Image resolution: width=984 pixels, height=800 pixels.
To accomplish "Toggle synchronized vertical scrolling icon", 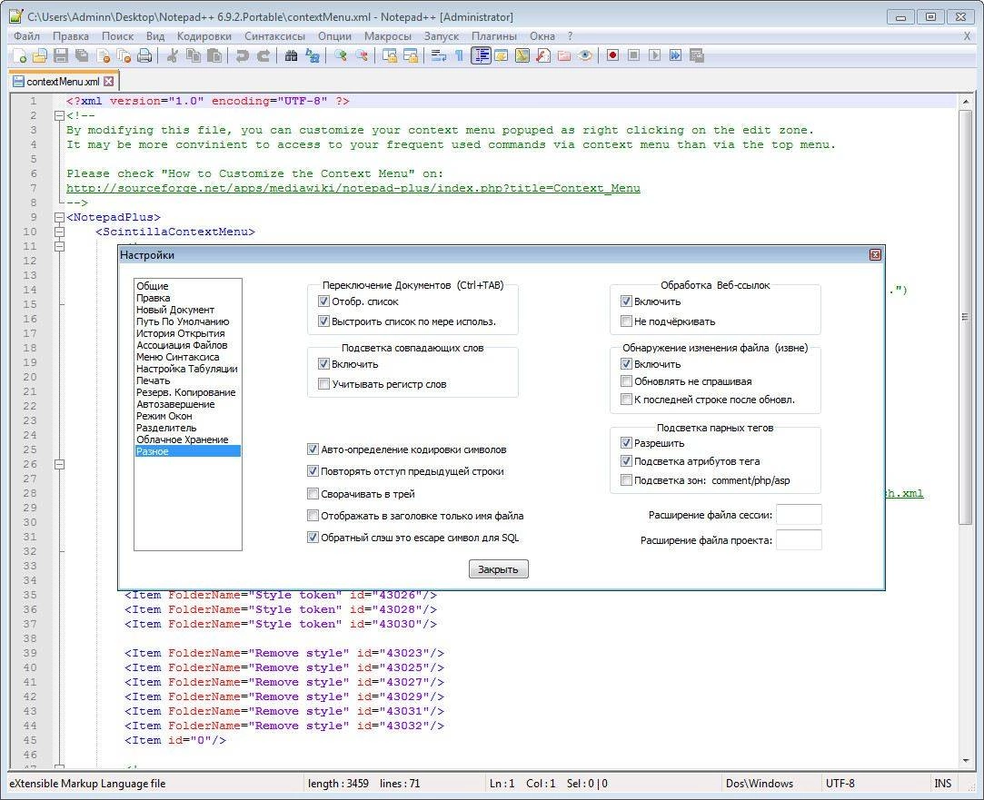I will 390,55.
